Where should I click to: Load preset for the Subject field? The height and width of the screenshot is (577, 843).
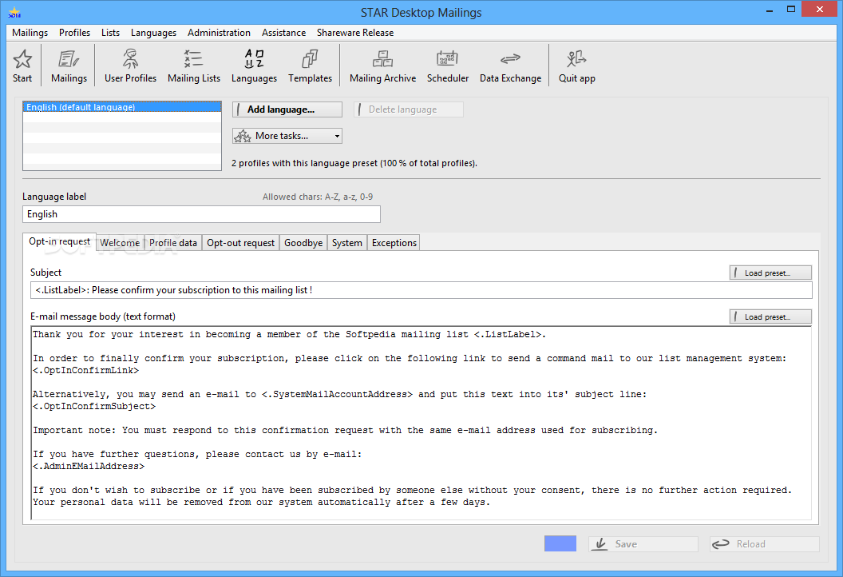pyautogui.click(x=770, y=273)
